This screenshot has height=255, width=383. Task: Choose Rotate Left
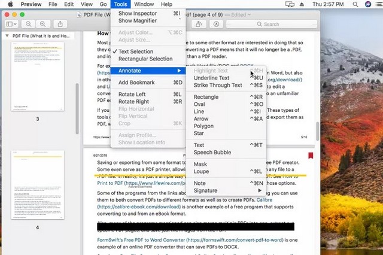click(148, 95)
